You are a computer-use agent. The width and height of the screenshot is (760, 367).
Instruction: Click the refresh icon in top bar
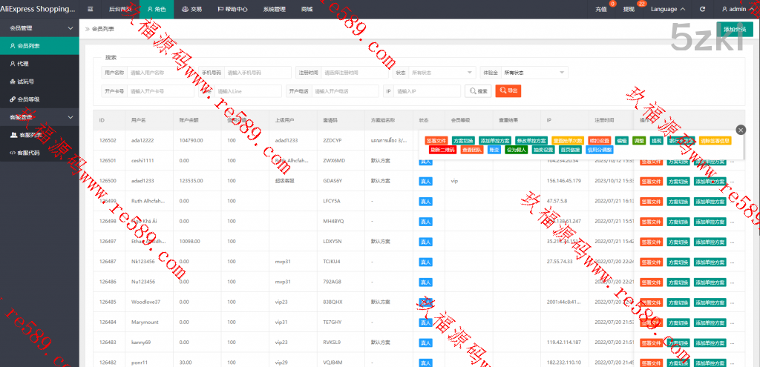click(702, 9)
